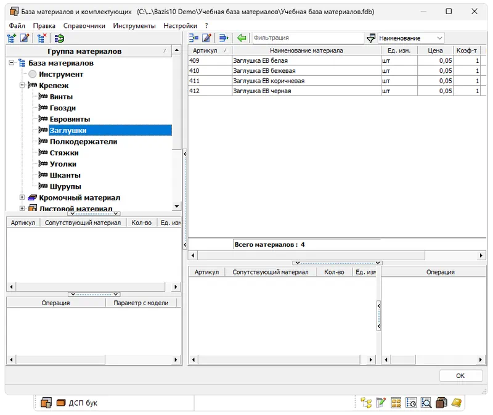Click the add material icon in the right toolbar
This screenshot has width=493, height=415.
(194, 38)
